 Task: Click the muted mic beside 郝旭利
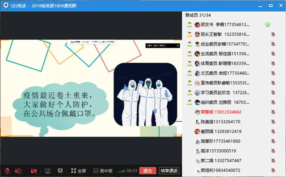pyautogui.click(x=273, y=170)
